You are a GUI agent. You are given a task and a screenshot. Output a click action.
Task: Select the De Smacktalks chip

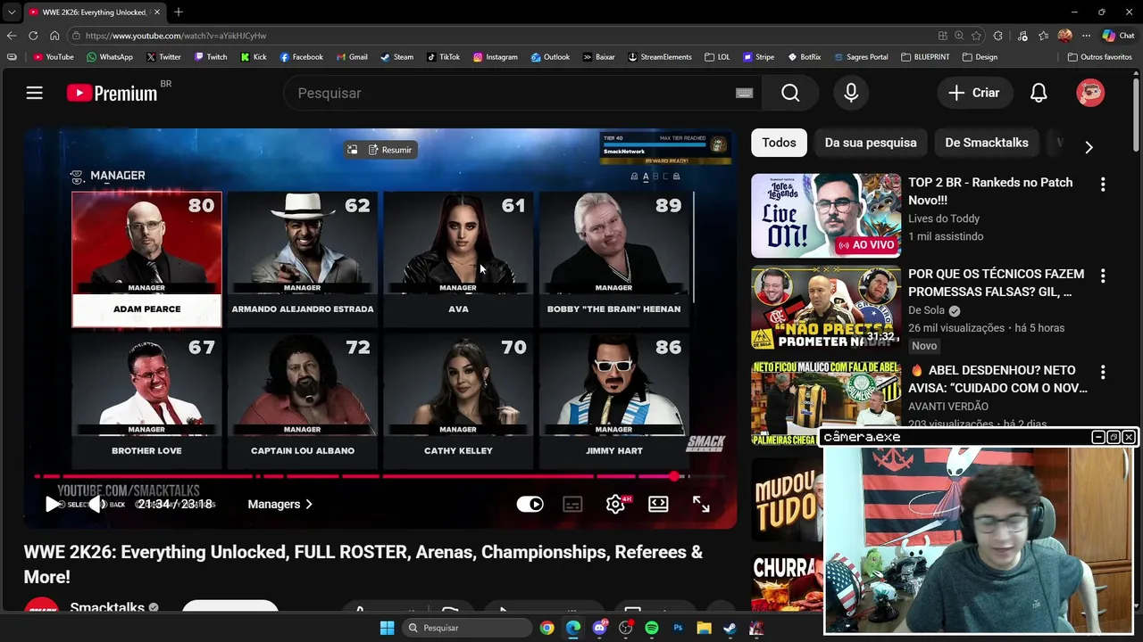tap(987, 143)
